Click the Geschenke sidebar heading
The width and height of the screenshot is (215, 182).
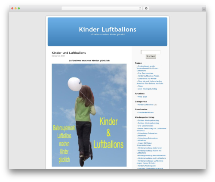tap(141, 109)
